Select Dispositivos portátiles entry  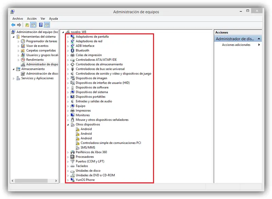[x=90, y=97]
